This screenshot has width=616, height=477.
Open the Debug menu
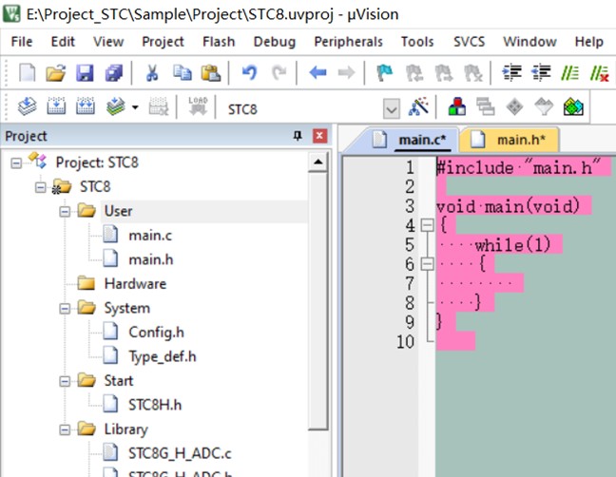click(275, 41)
